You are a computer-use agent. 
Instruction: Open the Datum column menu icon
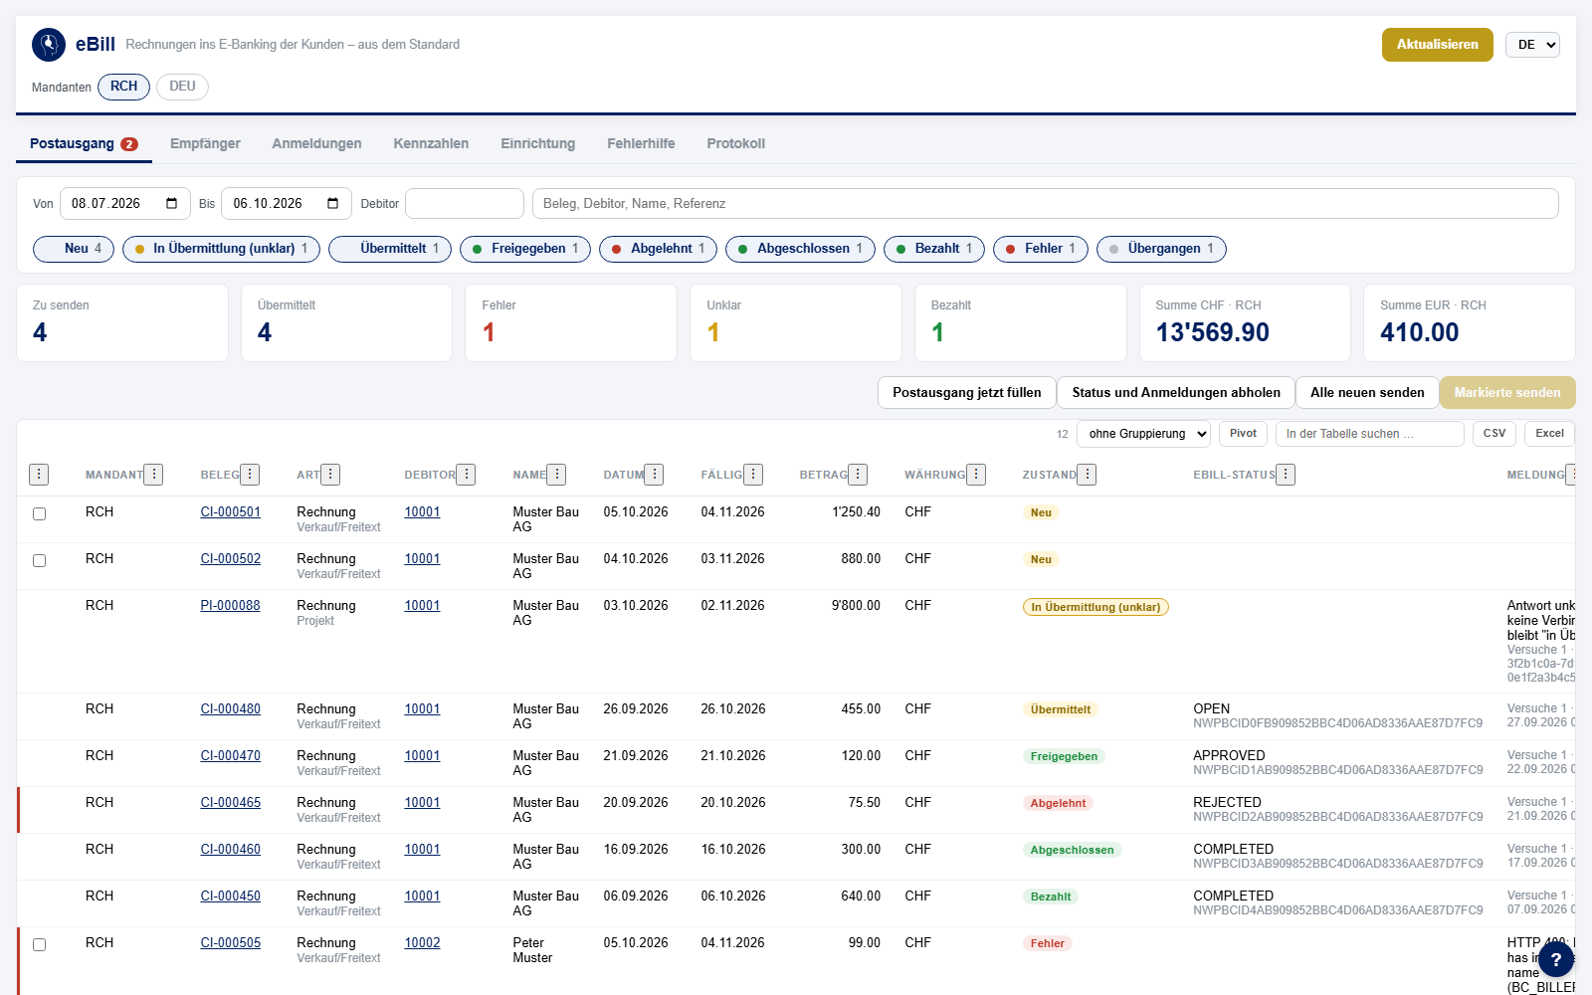click(x=654, y=475)
